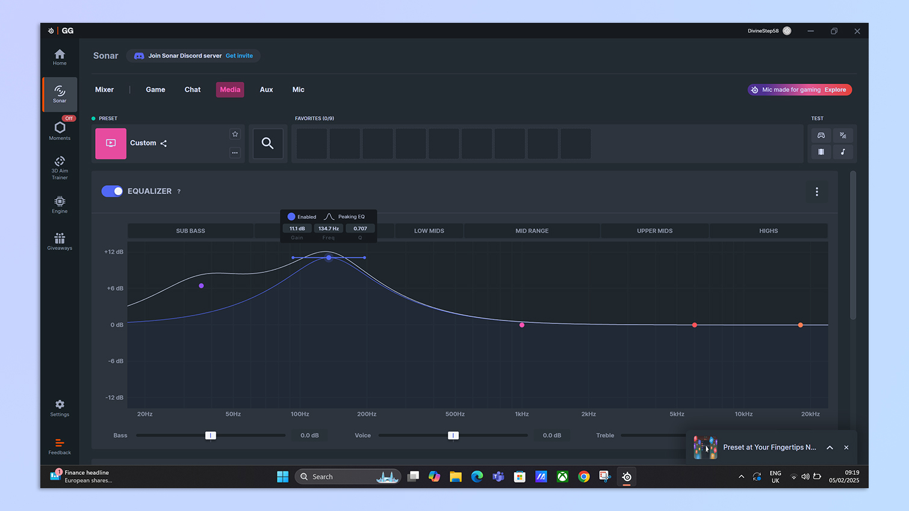Expand the Preset at Your Fingertips notification
This screenshot has width=909, height=511.
(x=830, y=447)
